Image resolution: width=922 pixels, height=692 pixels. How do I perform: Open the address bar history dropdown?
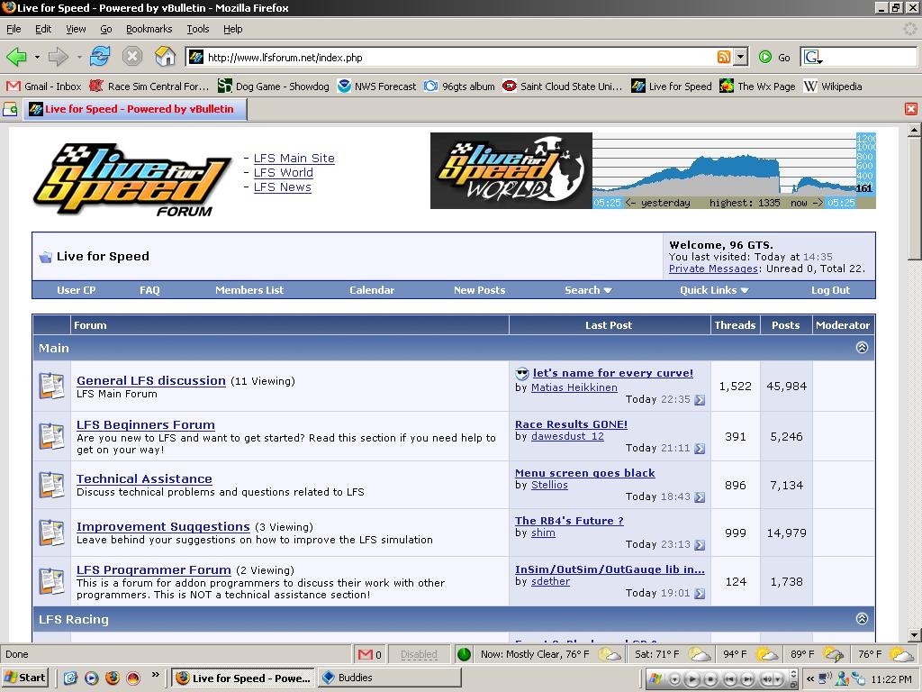pos(741,57)
